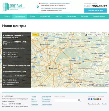Share via Odnoklassniki icon
This screenshot has width=109, height=111.
tap(96, 99)
